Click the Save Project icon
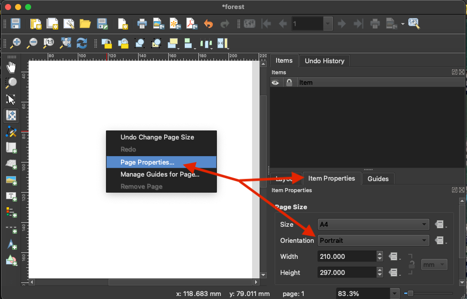467x299 pixels. tap(16, 24)
